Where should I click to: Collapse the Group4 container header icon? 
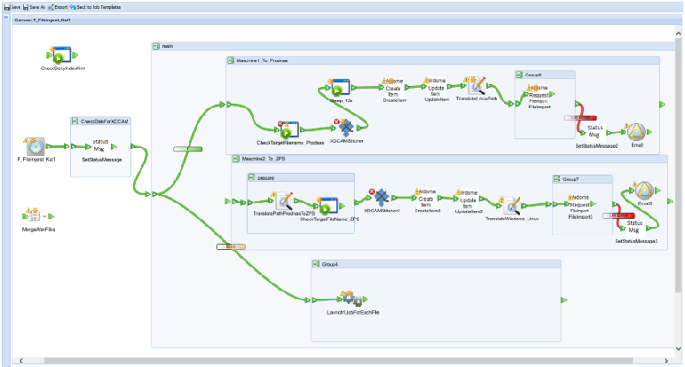click(x=316, y=264)
